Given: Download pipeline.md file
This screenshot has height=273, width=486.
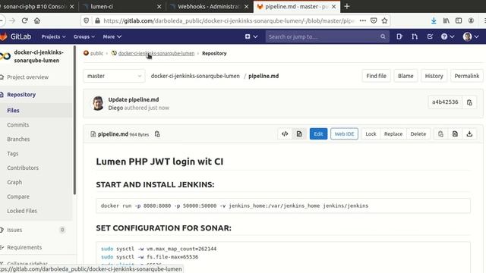Looking at the screenshot, I should [x=469, y=133].
